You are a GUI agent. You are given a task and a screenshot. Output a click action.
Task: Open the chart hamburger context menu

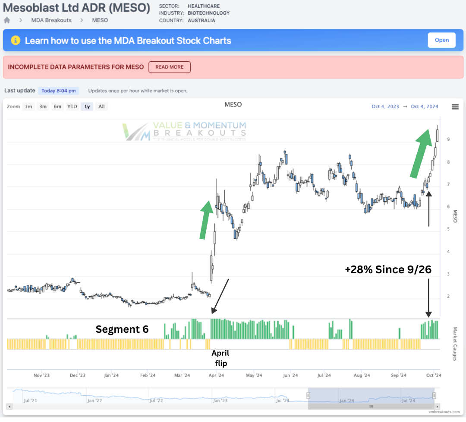(x=455, y=107)
